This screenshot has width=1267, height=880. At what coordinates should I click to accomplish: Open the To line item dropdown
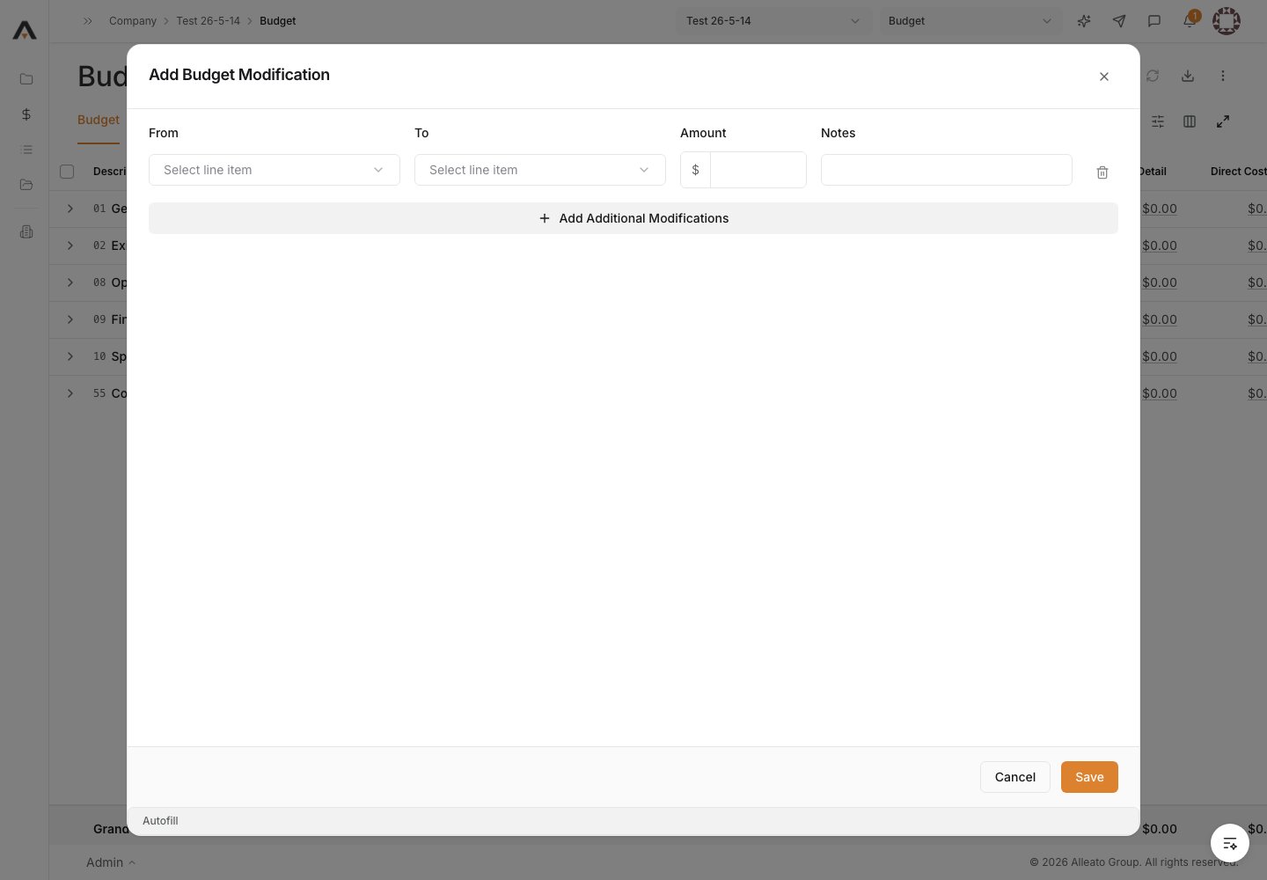pyautogui.click(x=540, y=170)
